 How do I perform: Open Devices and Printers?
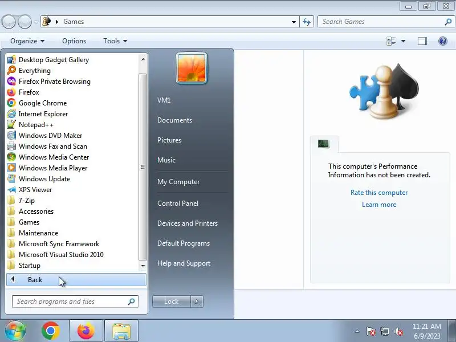tap(188, 223)
